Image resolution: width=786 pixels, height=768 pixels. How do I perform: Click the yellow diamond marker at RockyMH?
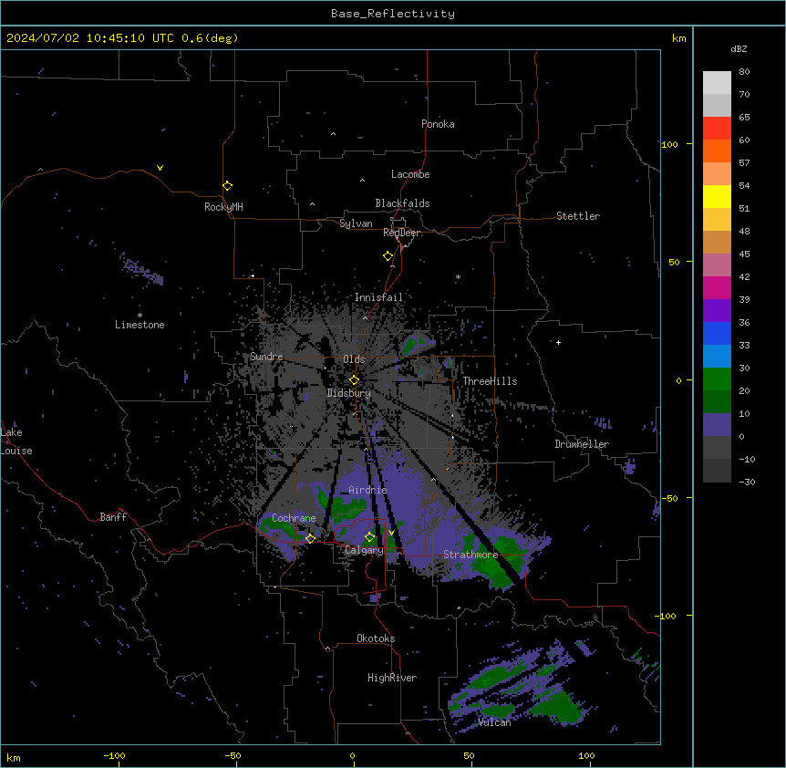point(228,186)
